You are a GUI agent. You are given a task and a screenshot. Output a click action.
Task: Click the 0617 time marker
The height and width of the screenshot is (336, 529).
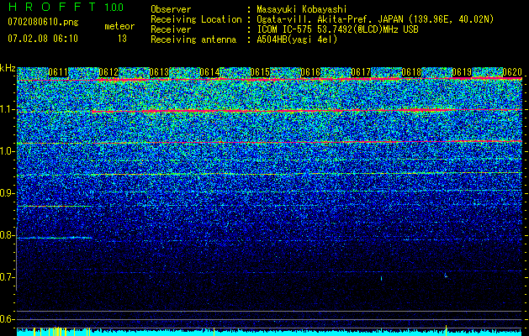click(361, 72)
